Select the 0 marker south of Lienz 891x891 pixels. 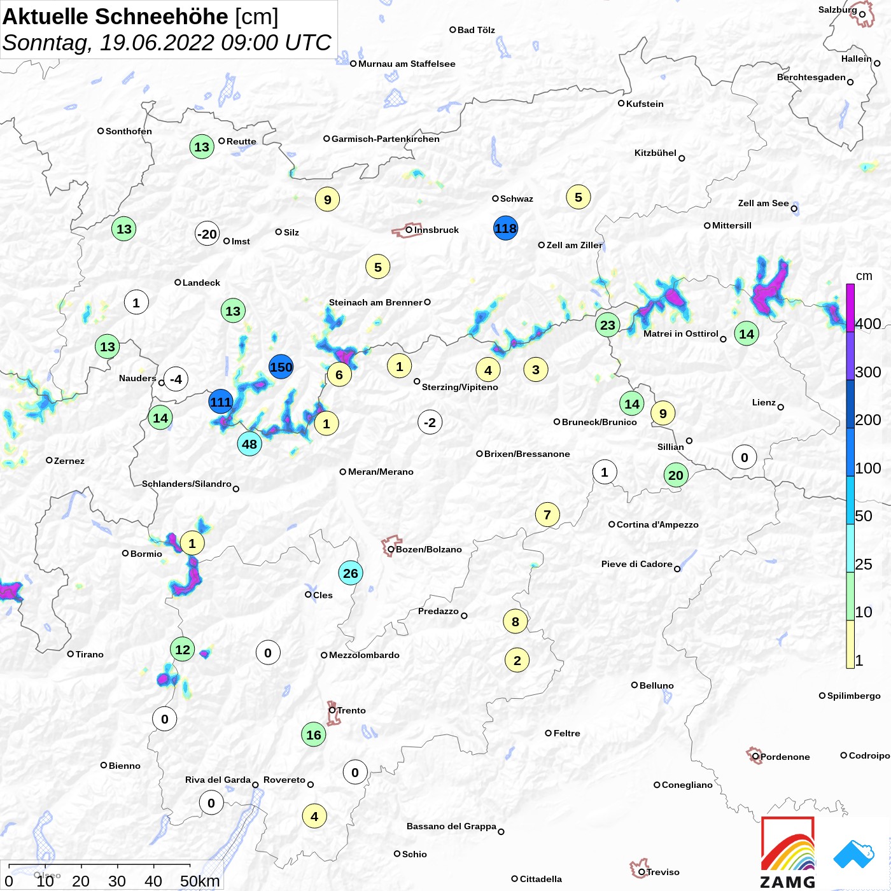coord(745,457)
